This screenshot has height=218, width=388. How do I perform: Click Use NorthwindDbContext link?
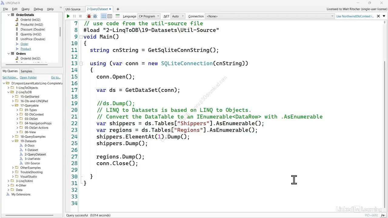point(355,16)
